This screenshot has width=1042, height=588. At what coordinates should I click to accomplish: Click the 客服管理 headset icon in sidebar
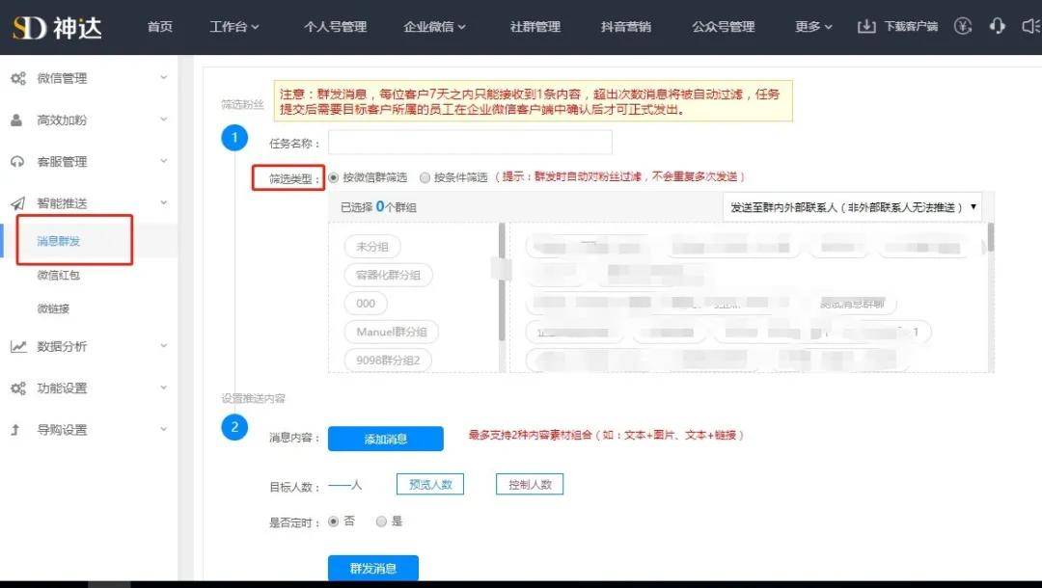[x=17, y=161]
